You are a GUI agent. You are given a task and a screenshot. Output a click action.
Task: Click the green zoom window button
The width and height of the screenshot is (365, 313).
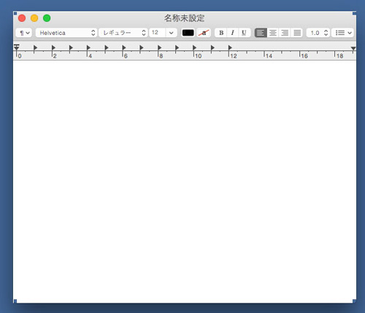pos(47,18)
